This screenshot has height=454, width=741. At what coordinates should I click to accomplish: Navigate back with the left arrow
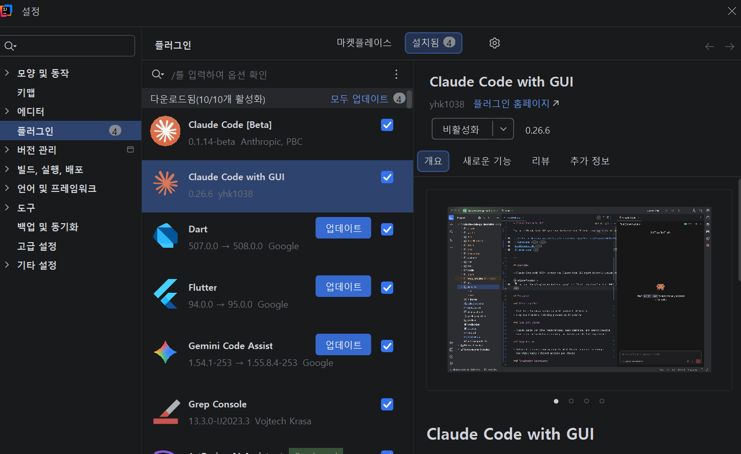[x=709, y=47]
